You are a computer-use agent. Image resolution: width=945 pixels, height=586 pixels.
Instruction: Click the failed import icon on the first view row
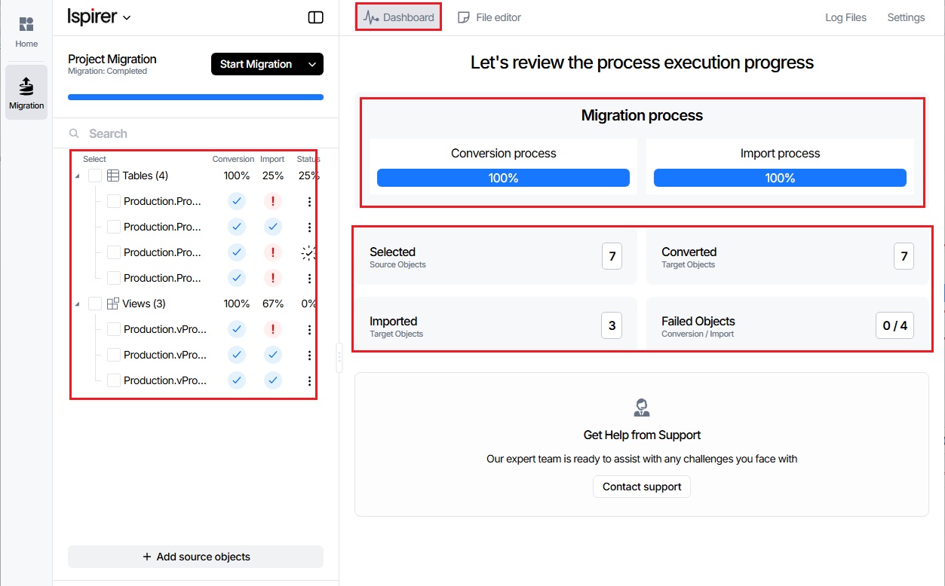click(273, 329)
